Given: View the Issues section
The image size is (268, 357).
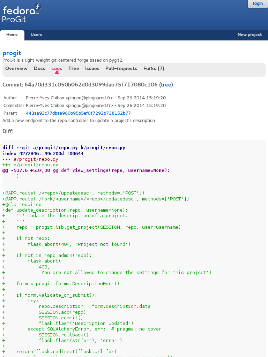Looking at the screenshot, I should 92,69.
